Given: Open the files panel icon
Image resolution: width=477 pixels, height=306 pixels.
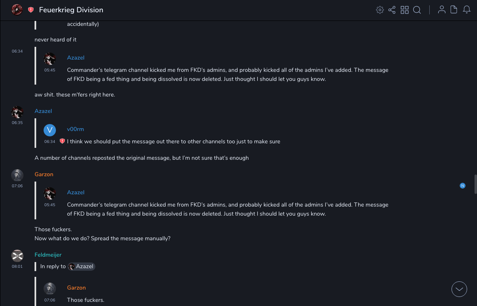Looking at the screenshot, I should point(454,10).
